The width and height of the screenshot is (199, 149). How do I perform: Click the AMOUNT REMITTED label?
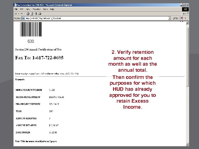tap(26, 118)
